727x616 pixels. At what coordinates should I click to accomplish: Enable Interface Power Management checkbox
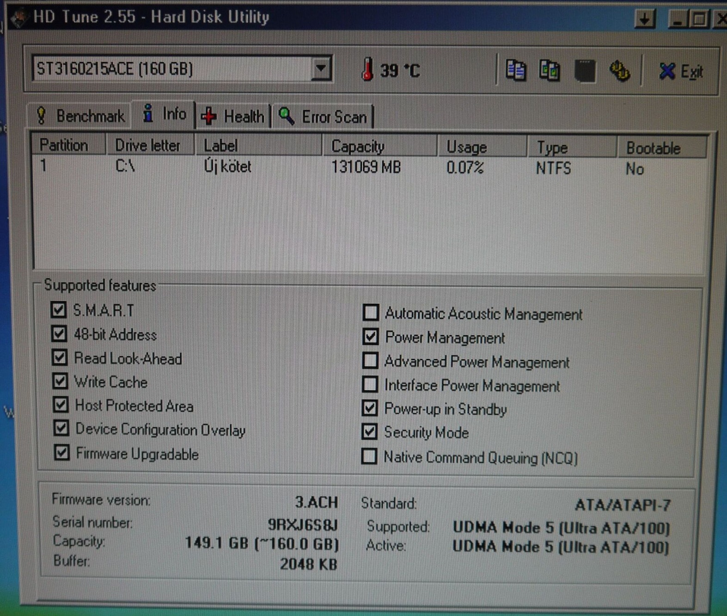tap(370, 384)
